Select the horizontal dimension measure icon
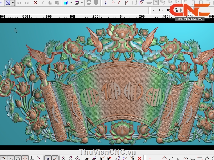The width and height of the screenshot is (214, 160). tap(161, 10)
